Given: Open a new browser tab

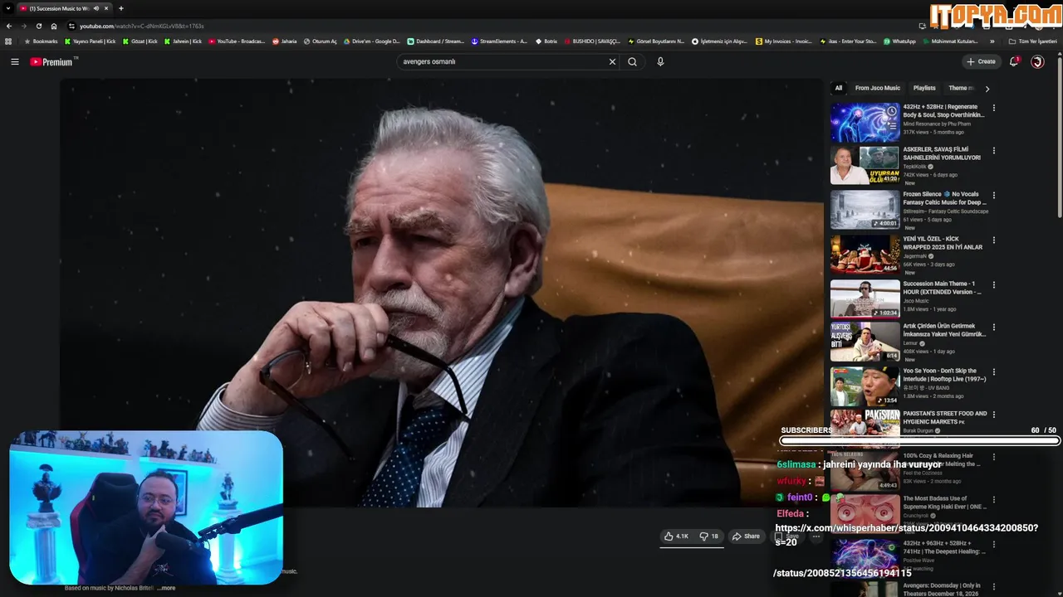Looking at the screenshot, I should pos(120,8).
